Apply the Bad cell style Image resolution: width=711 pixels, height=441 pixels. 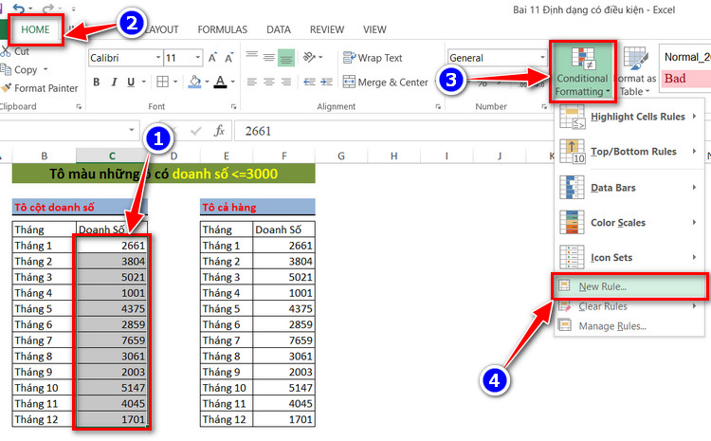coord(685,79)
